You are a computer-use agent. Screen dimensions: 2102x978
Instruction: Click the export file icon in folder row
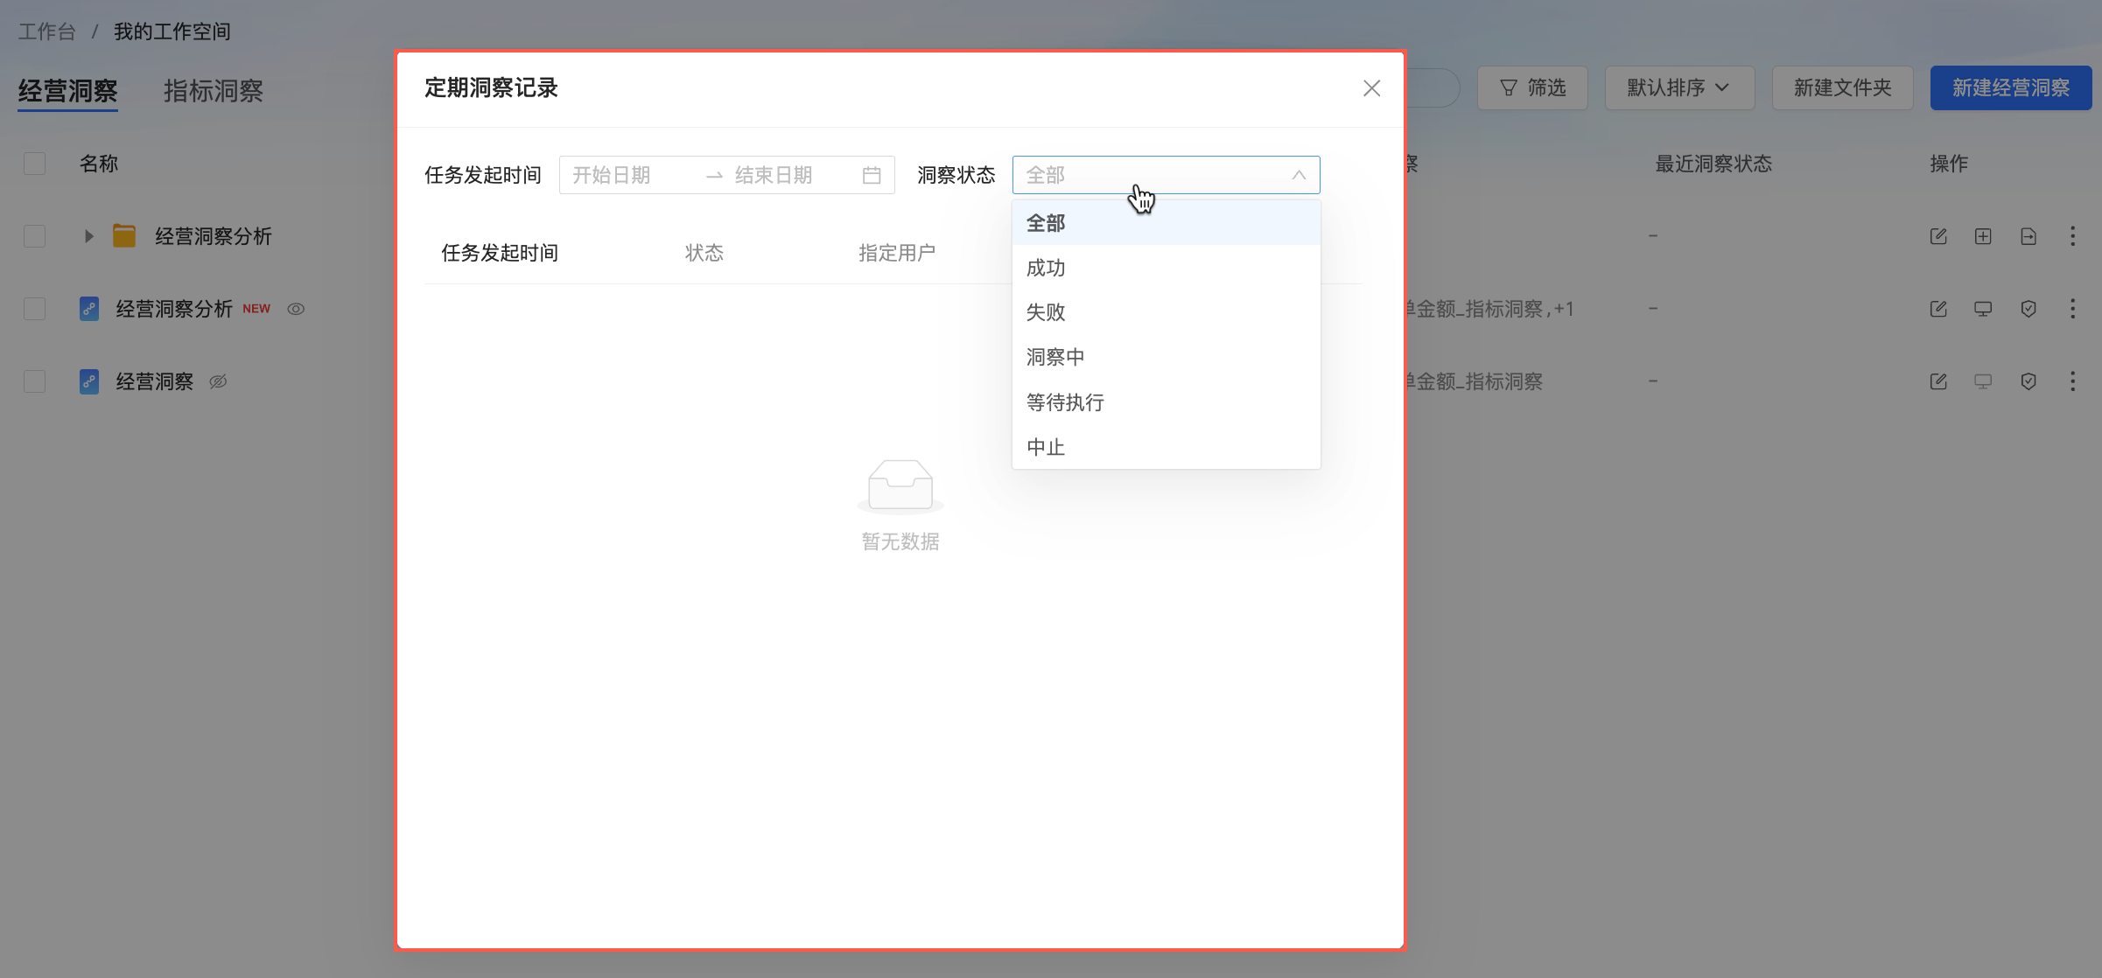pos(2028,236)
